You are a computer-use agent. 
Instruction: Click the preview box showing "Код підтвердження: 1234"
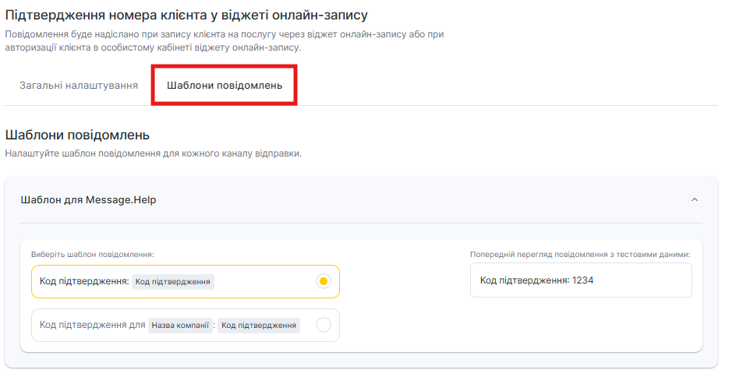580,280
